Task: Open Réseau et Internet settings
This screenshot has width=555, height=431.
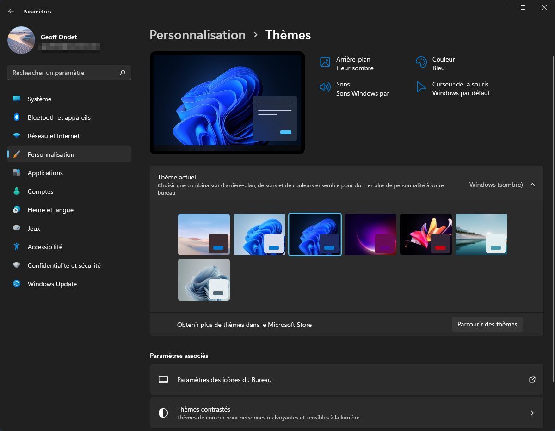Action: tap(69, 136)
